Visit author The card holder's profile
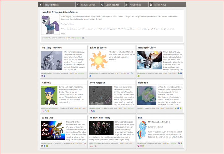 point(96,143)
